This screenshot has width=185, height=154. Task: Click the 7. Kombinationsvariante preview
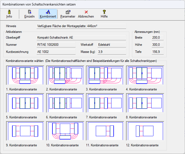[105, 103]
